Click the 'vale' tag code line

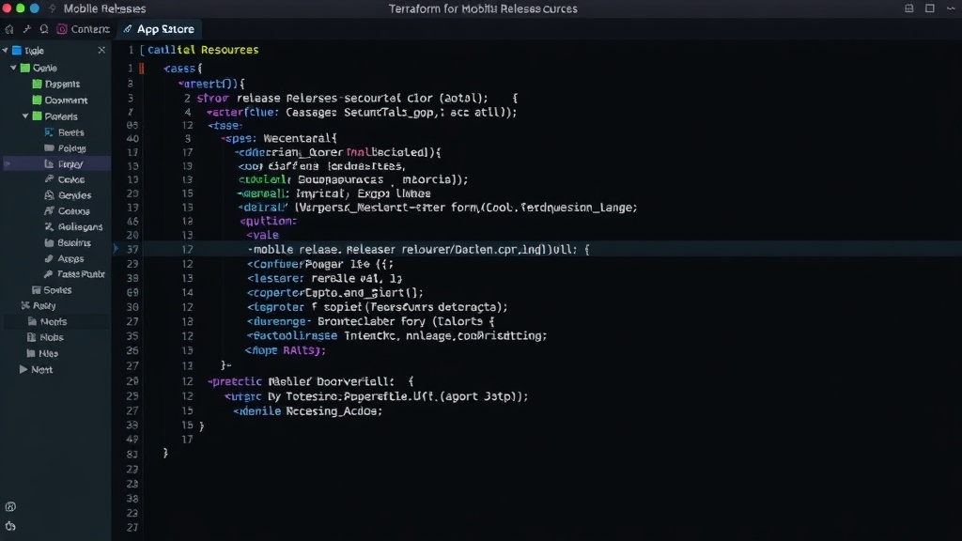[263, 235]
